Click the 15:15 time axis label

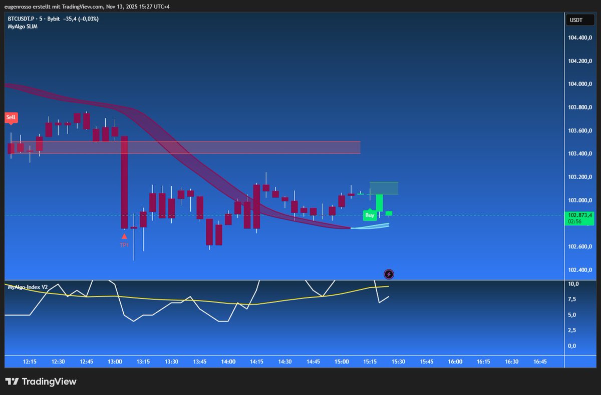[x=370, y=361]
